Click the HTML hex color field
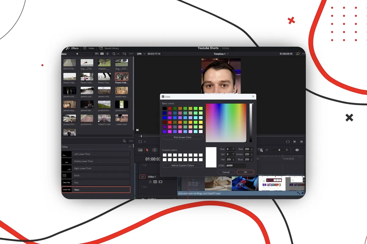Image resolution: width=367 pixels, height=244 pixels. pos(236,166)
